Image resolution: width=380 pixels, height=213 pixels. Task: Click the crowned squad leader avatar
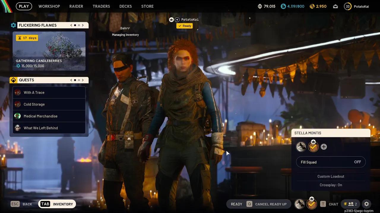pos(313,146)
